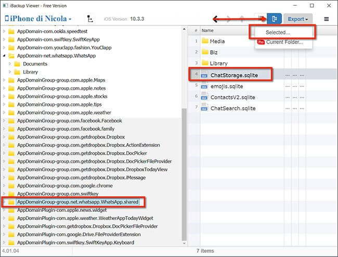Screen dimensions: 338x257
Task: Select AppDomainGroup-group.com.swiftkey tree item
Action: (58, 194)
